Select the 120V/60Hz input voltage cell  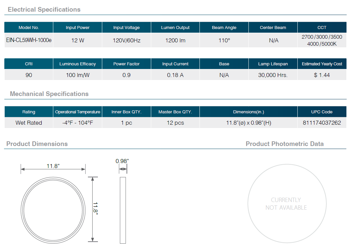point(127,40)
